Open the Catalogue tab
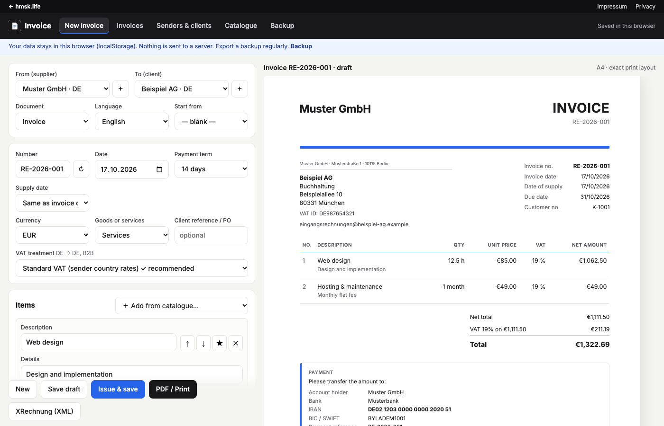 (241, 26)
